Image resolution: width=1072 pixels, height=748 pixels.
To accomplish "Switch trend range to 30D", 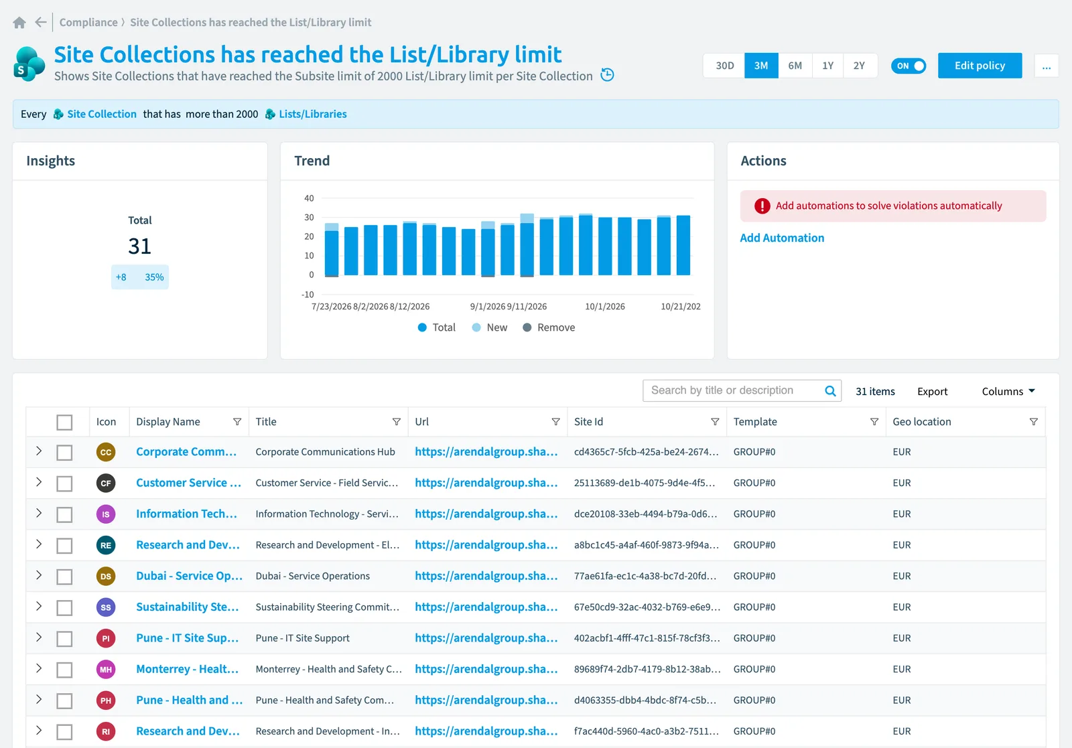I will 724,66.
